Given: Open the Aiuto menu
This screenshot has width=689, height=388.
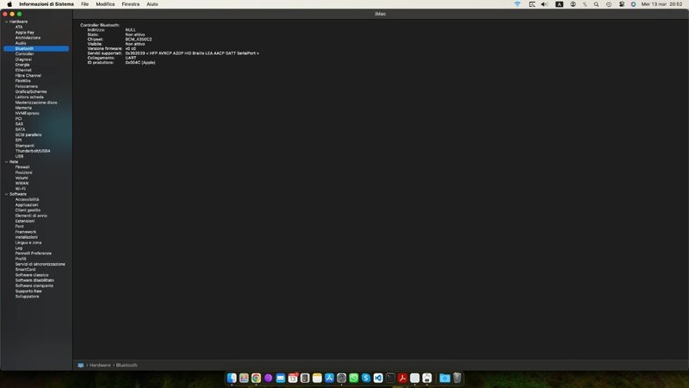Looking at the screenshot, I should 152,4.
